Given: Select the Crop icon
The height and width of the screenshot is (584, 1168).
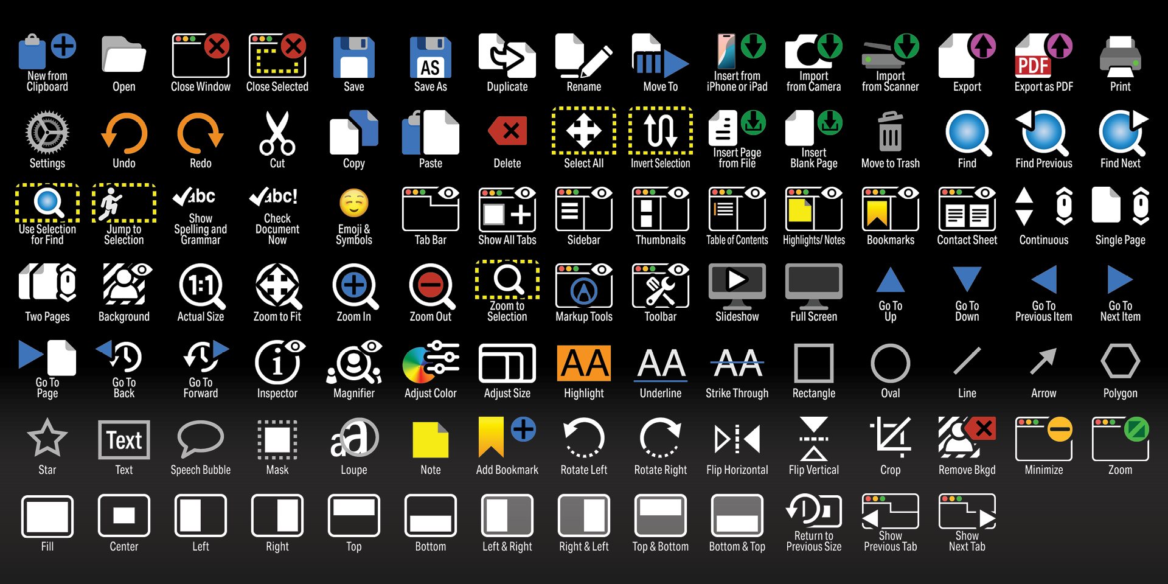Looking at the screenshot, I should (x=891, y=437).
